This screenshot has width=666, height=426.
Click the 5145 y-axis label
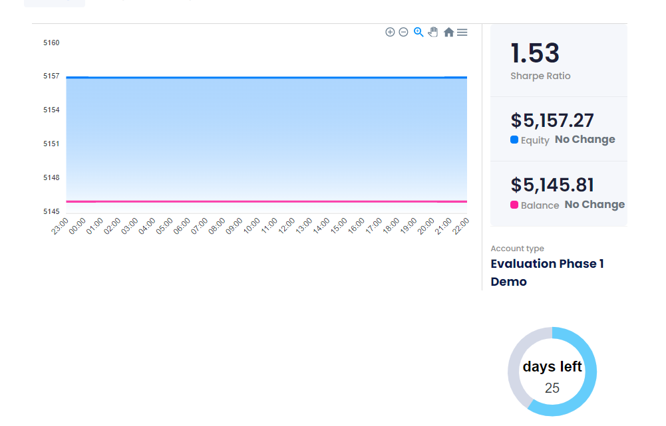(x=51, y=212)
